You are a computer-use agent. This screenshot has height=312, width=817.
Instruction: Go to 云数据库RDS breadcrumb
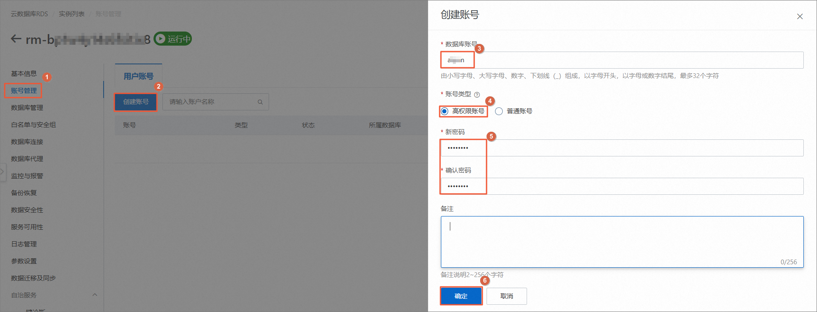pyautogui.click(x=29, y=14)
